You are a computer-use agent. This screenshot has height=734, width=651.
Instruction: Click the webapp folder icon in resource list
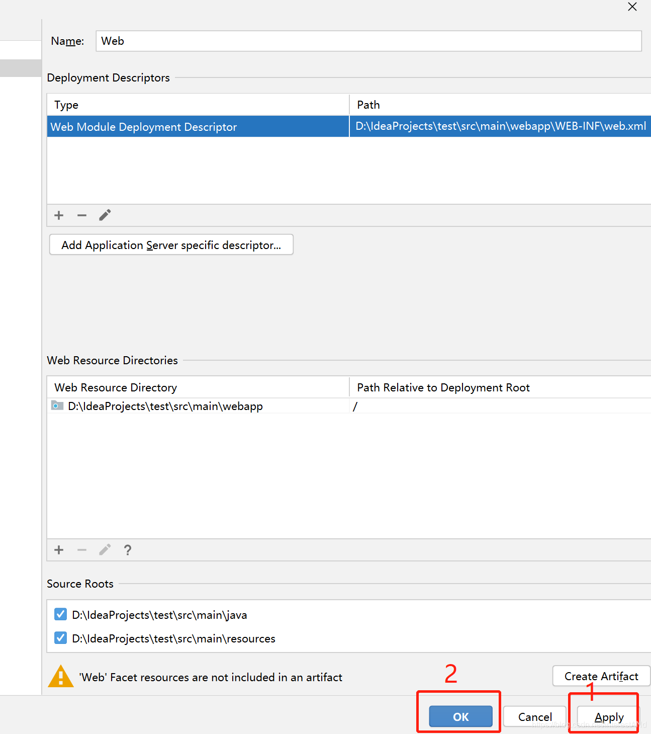[x=57, y=405]
